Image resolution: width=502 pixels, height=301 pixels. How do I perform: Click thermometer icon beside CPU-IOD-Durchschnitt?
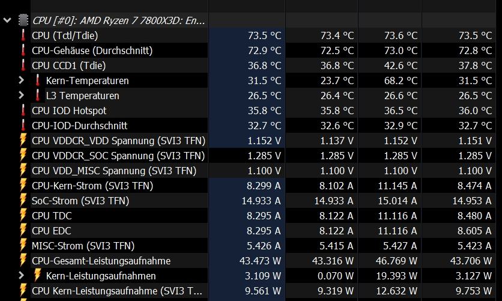pos(23,126)
